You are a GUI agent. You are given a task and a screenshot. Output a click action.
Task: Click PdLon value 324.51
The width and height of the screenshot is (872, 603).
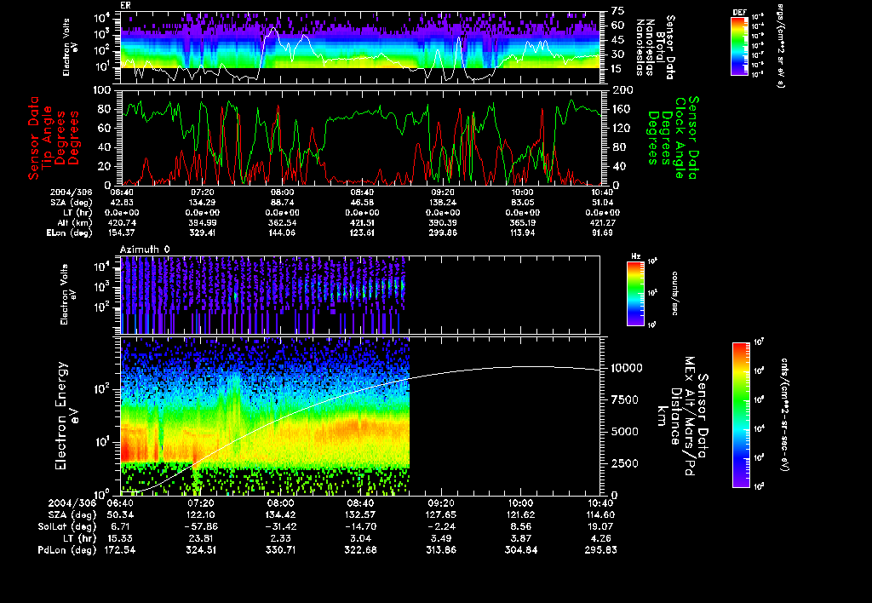click(200, 550)
